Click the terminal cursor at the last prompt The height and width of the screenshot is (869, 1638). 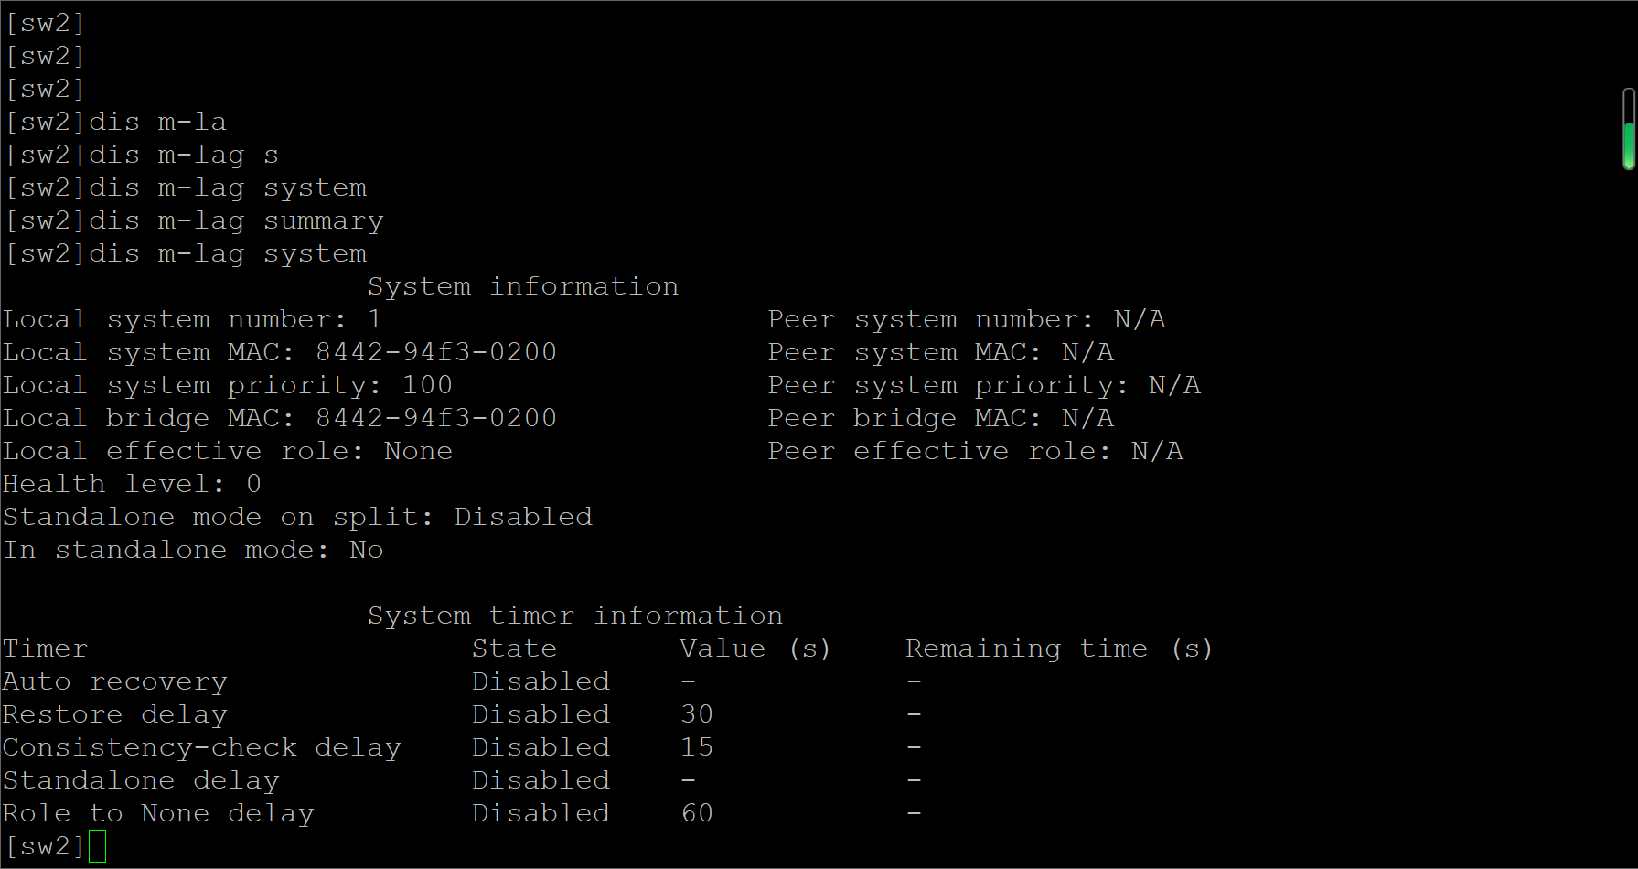[98, 846]
